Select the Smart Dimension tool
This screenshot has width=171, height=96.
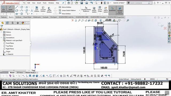[10, 9]
